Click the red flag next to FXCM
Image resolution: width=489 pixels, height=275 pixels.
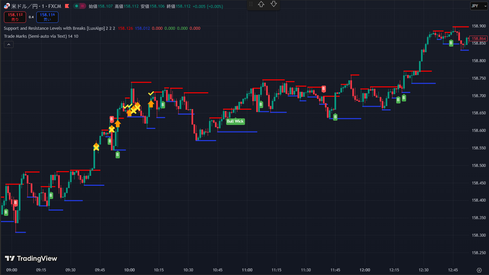pyautogui.click(x=67, y=6)
